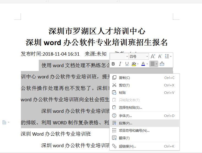Screen dimensions: 202x153
Task: Apply Underline from mini toolbar
Action: (127, 64)
